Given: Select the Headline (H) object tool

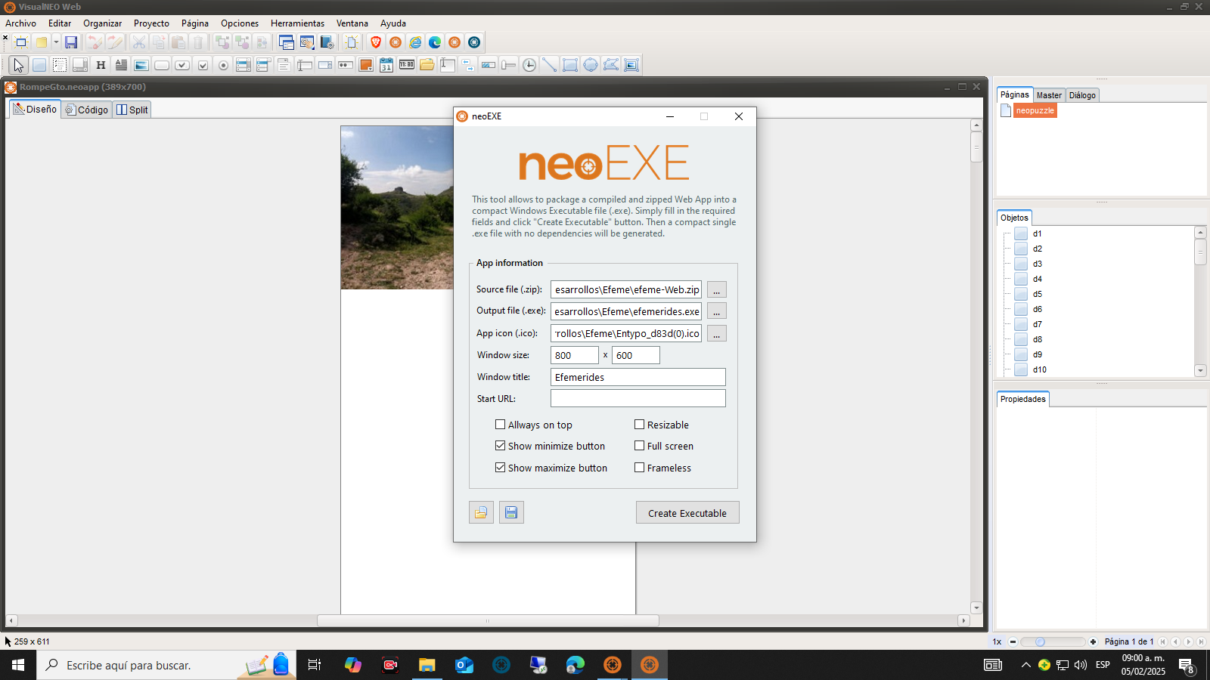Looking at the screenshot, I should tap(101, 65).
